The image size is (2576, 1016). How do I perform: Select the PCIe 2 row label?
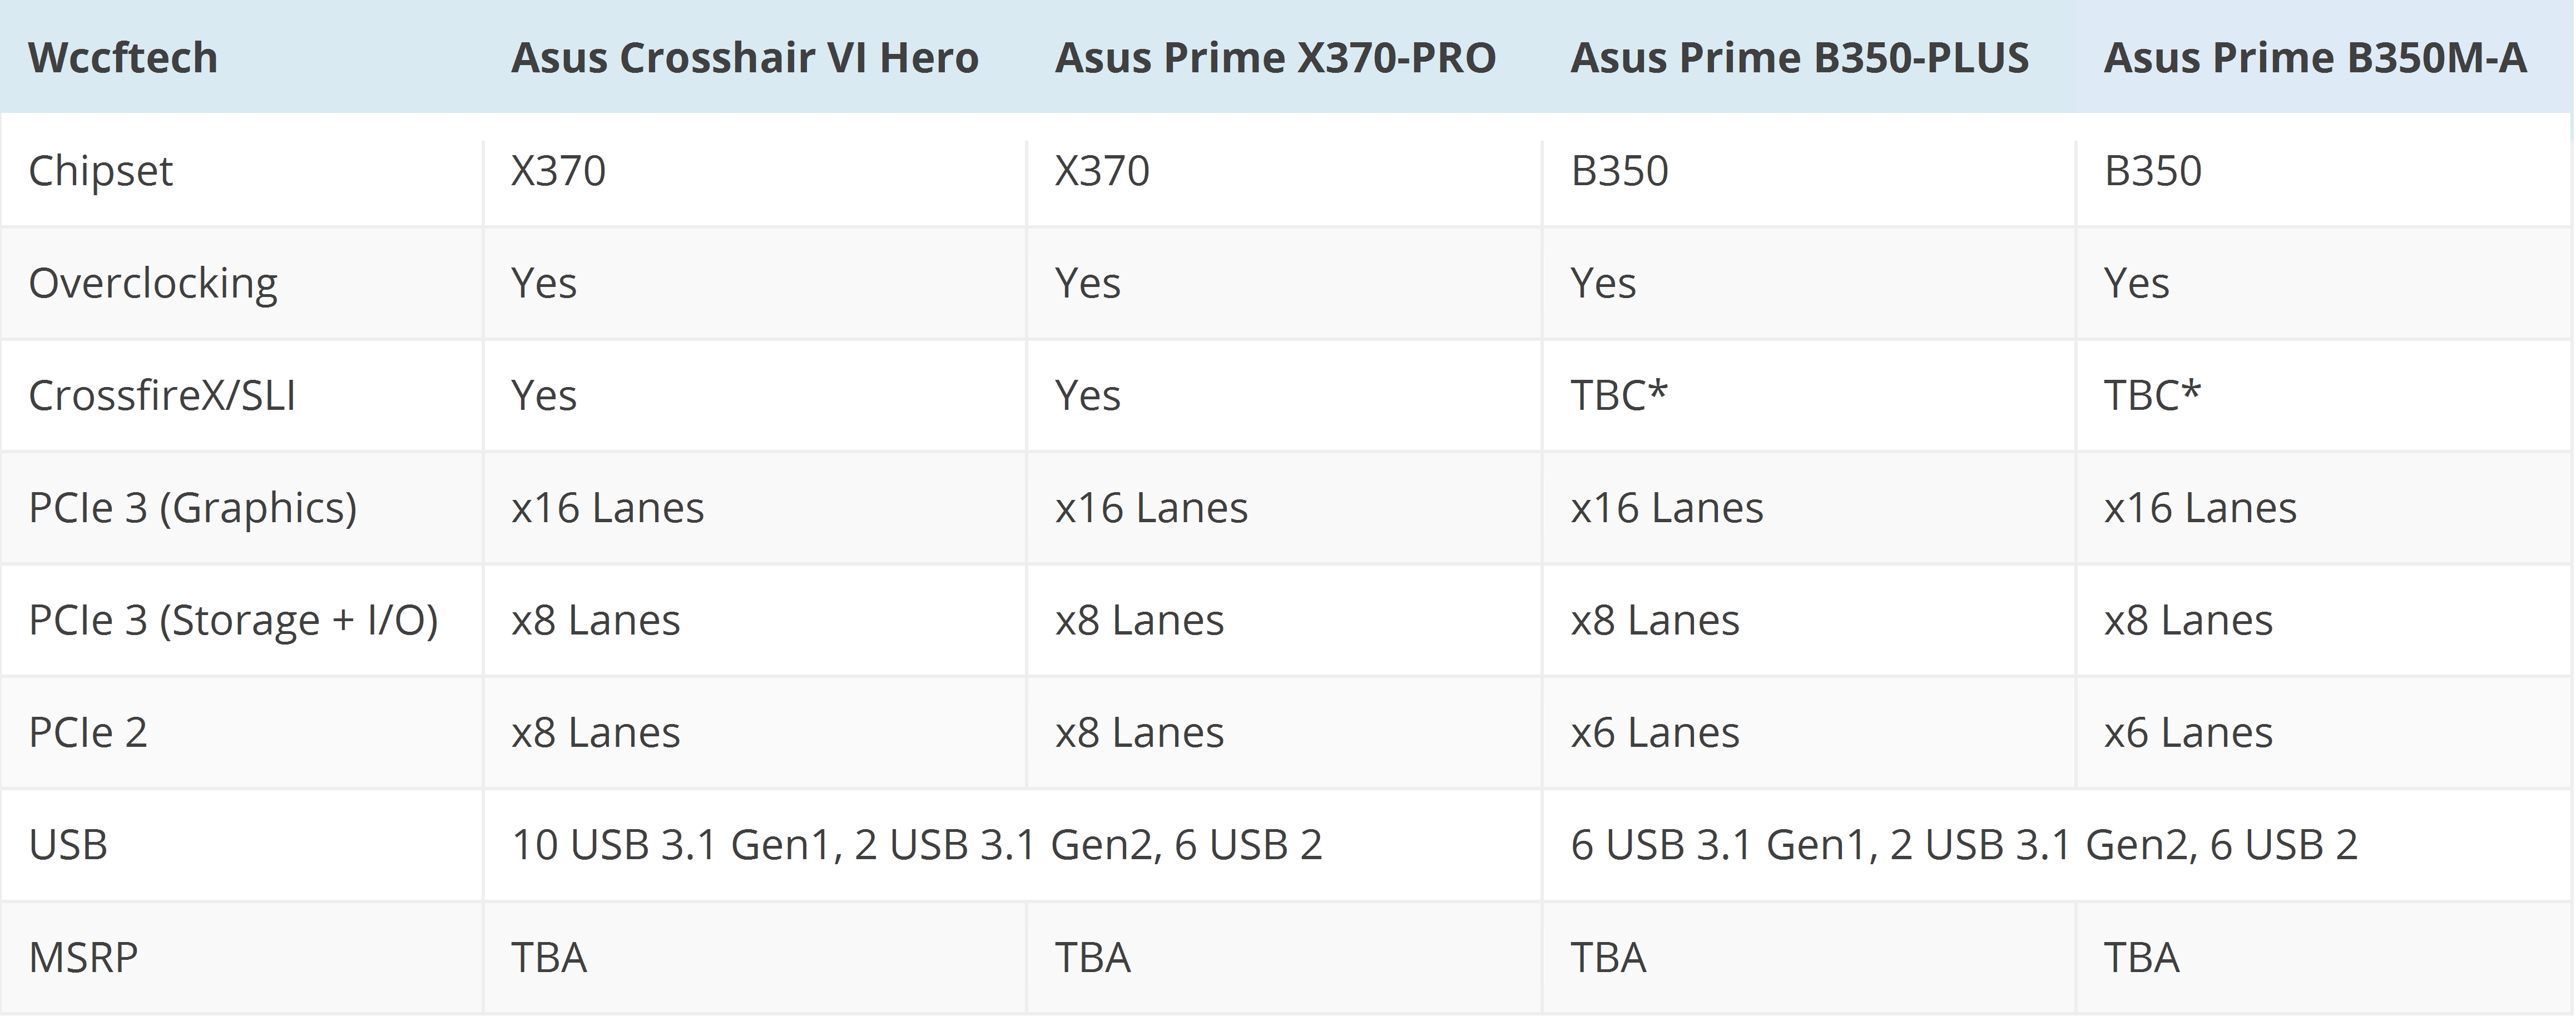88,733
